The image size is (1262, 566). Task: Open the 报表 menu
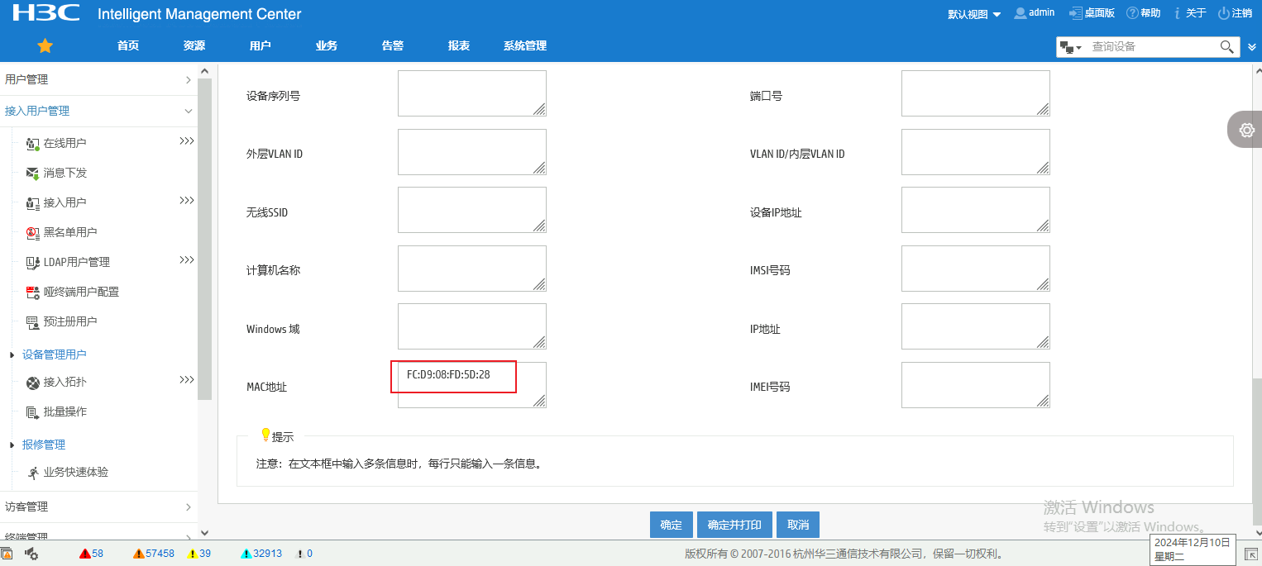[x=459, y=45]
